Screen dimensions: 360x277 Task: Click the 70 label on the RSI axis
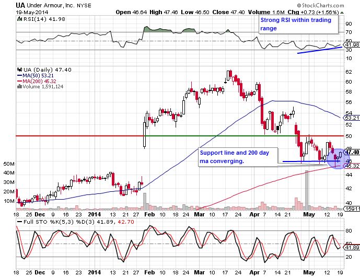coord(349,32)
